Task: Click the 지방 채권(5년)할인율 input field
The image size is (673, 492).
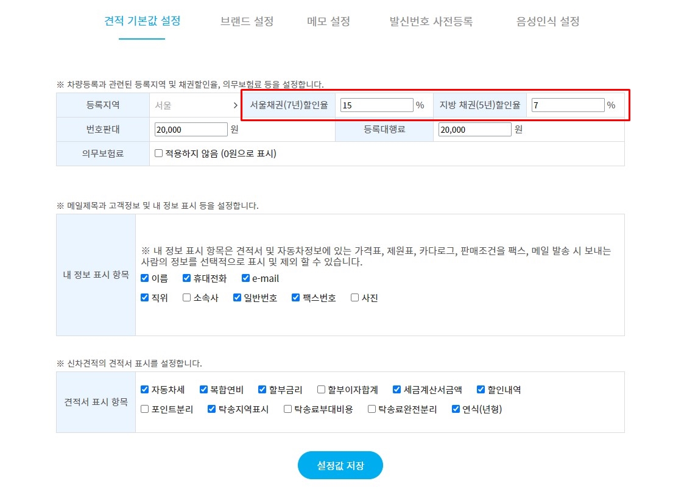Action: pyautogui.click(x=568, y=105)
